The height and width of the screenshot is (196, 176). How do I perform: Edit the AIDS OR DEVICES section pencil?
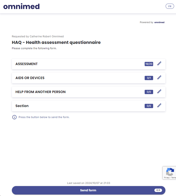click(x=159, y=77)
